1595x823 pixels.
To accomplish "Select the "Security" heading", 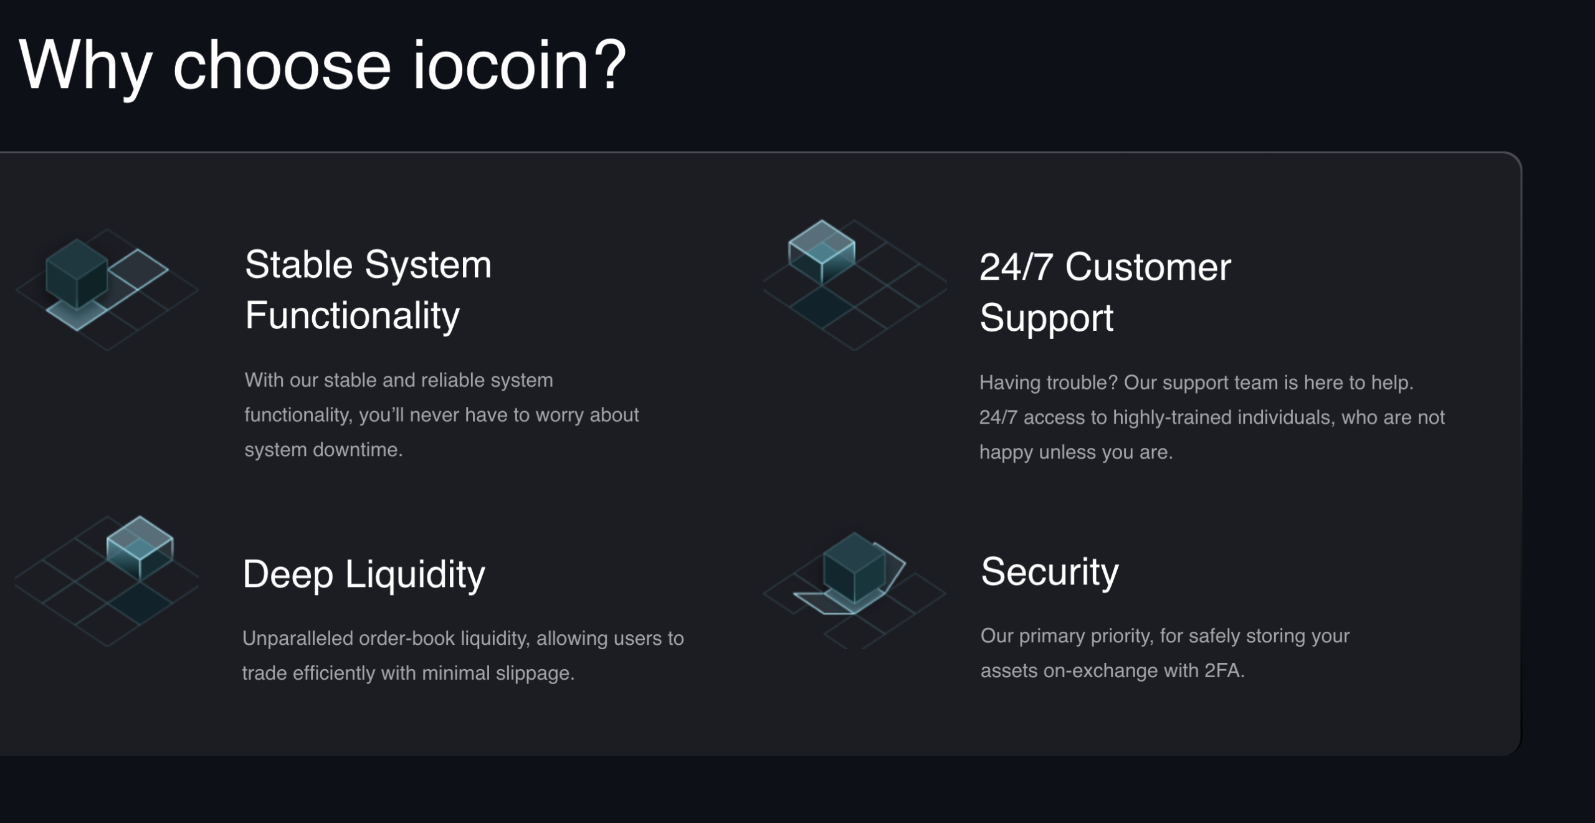I will coord(1050,571).
